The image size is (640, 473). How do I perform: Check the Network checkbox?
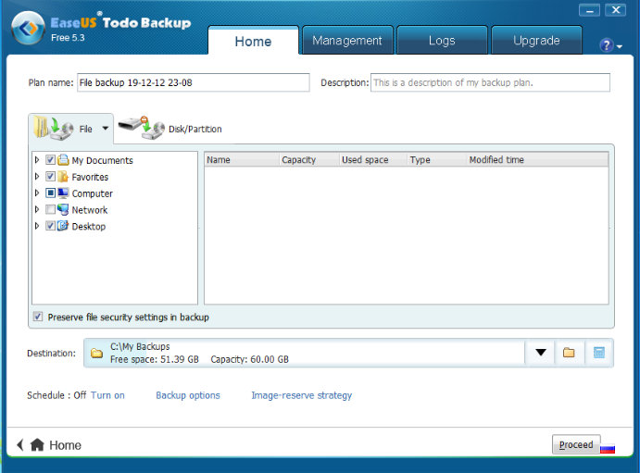[x=50, y=209]
